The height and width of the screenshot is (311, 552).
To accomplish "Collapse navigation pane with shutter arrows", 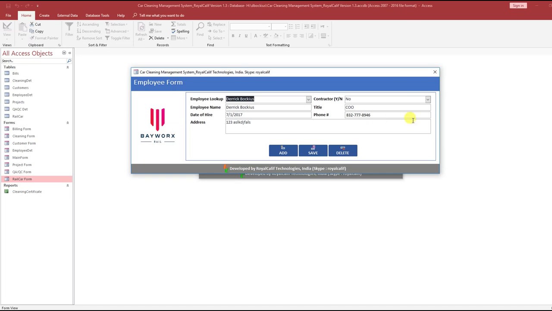I will tap(69, 53).
